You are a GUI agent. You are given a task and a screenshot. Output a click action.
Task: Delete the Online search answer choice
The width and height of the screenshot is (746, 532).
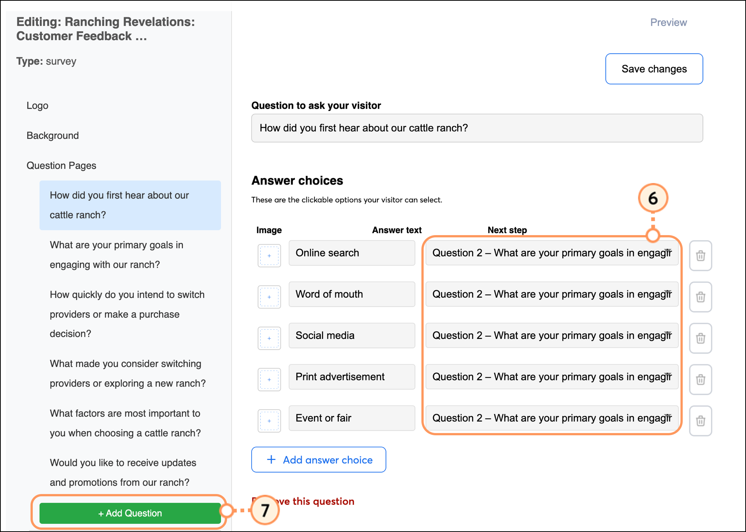[x=700, y=256]
